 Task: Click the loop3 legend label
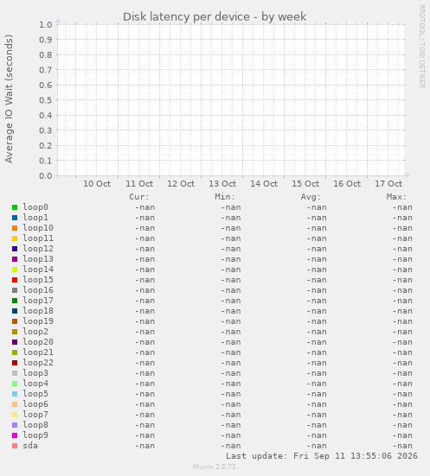(35, 373)
